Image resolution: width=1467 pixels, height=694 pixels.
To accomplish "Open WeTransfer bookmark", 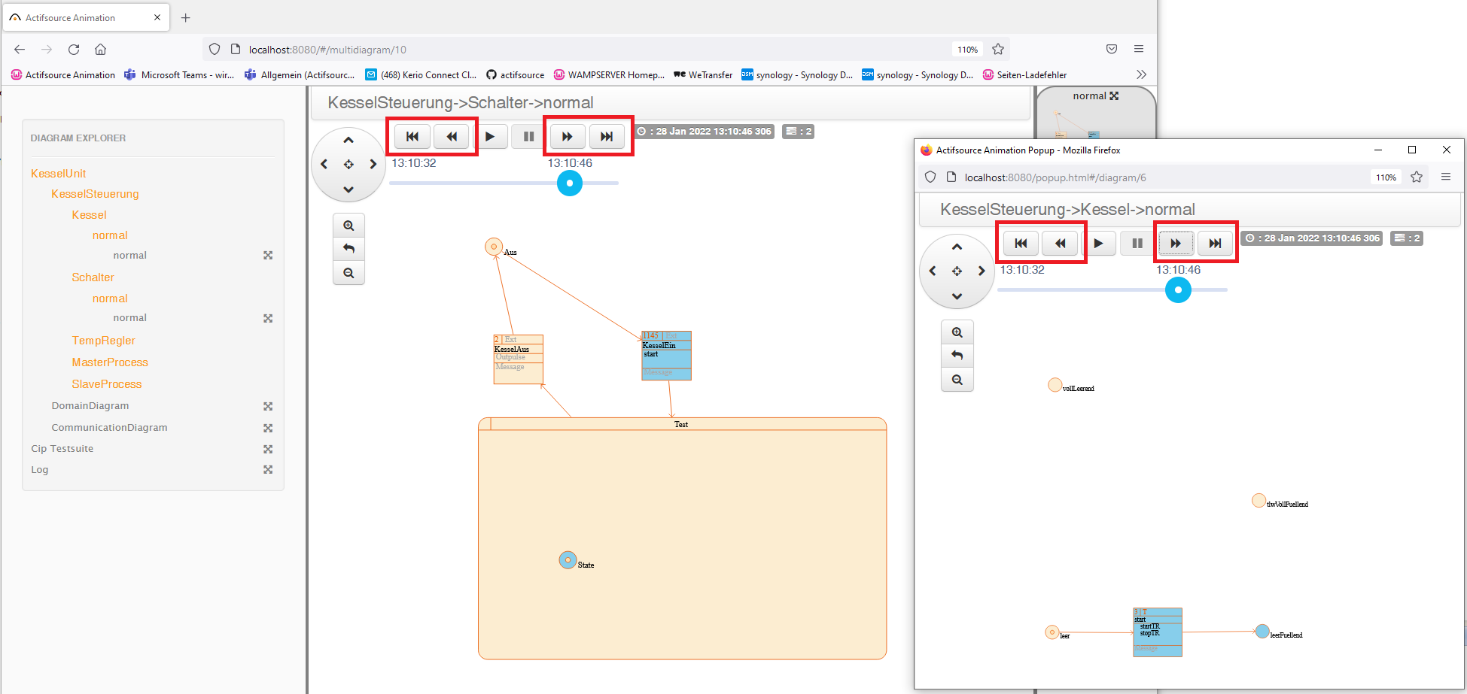I will (x=703, y=75).
